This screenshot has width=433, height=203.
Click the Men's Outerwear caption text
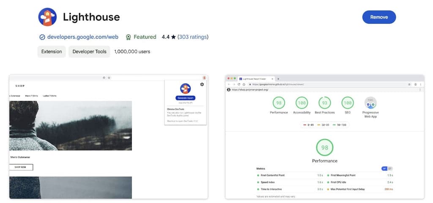[20, 157]
